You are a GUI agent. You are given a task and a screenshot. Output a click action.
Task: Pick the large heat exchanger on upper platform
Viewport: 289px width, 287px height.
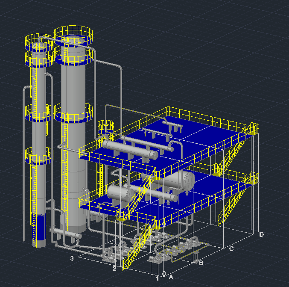point(130,149)
